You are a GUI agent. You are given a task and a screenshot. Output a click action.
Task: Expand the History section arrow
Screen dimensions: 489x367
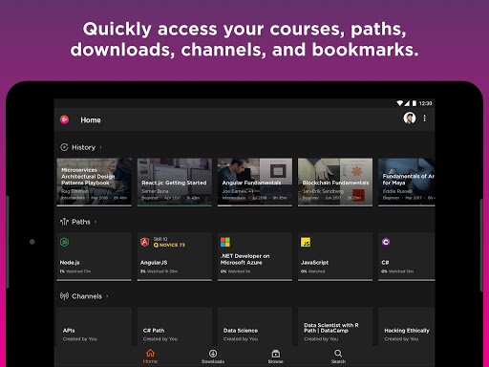(101, 147)
